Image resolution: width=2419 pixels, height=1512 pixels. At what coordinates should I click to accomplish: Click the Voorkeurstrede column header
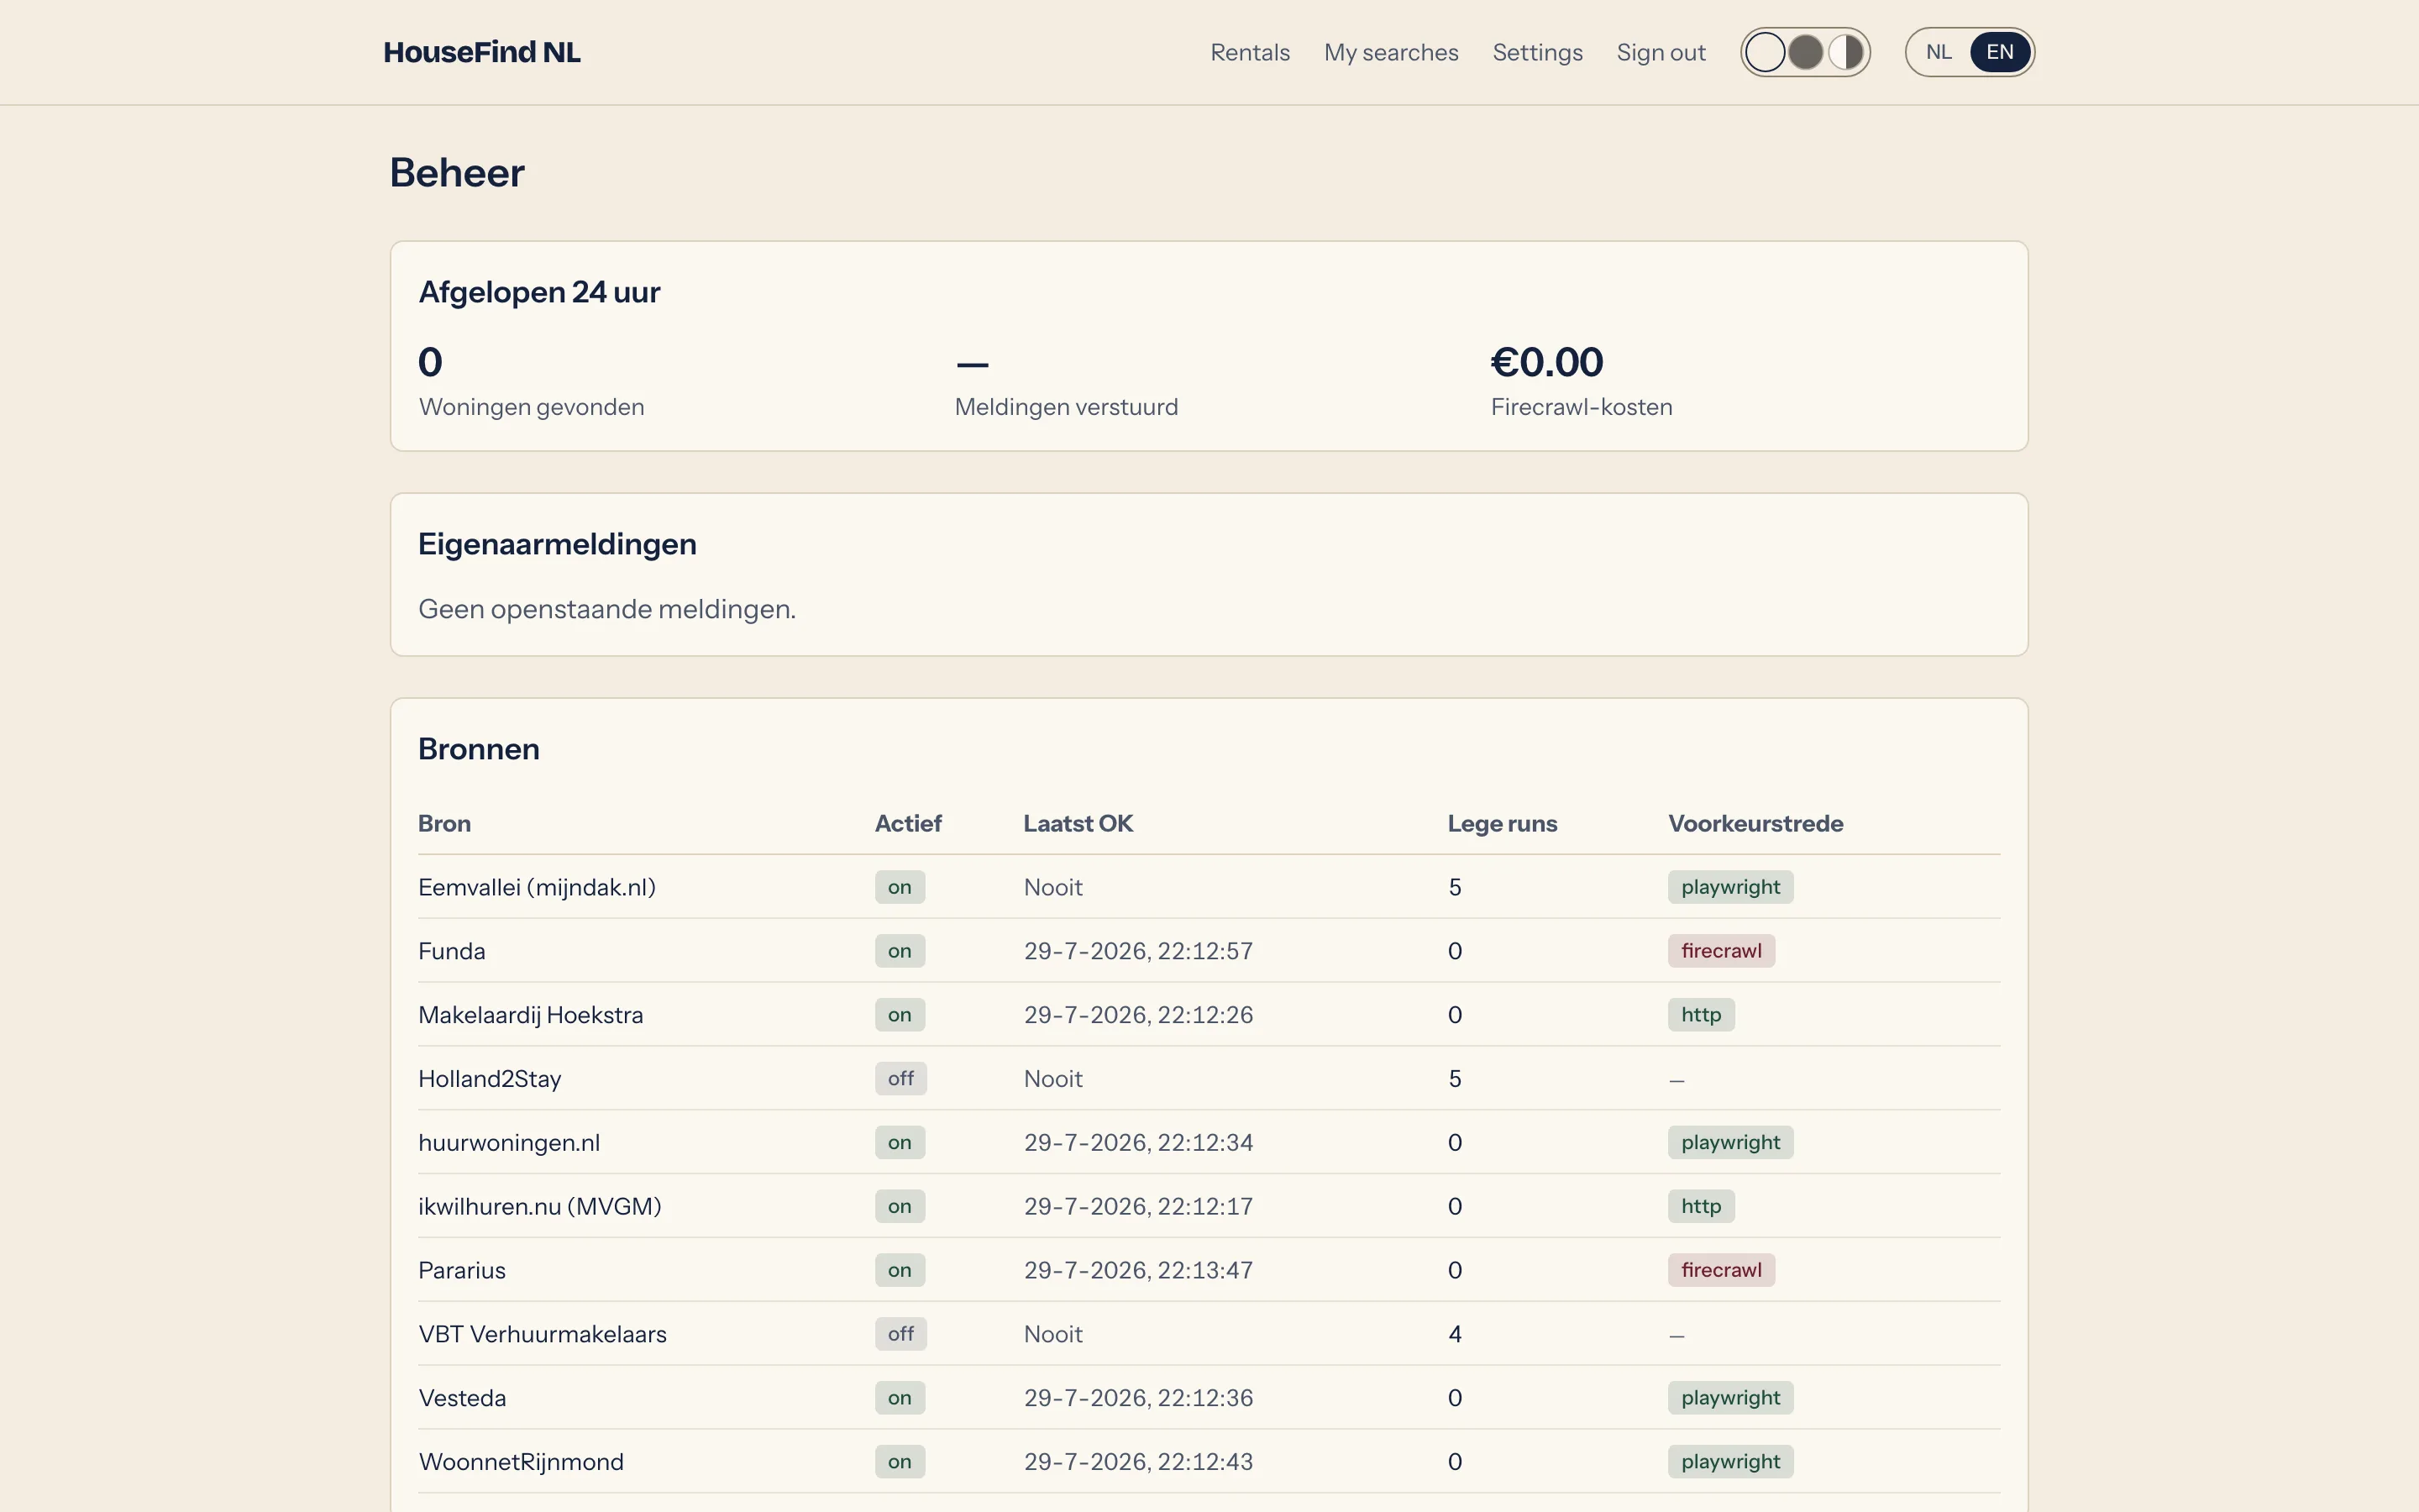1755,824
